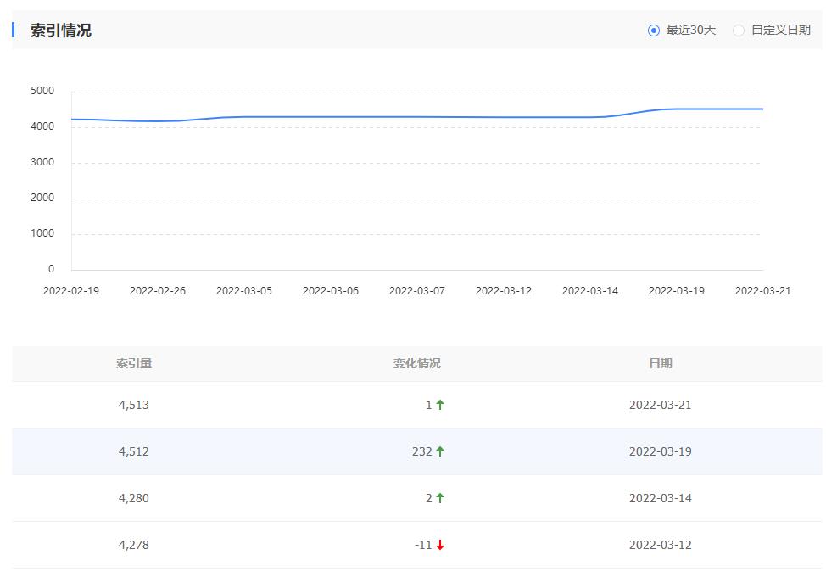Screen dimensions: 826x577
Task: Click chart x-axis label 2022-03-19
Action: point(677,291)
